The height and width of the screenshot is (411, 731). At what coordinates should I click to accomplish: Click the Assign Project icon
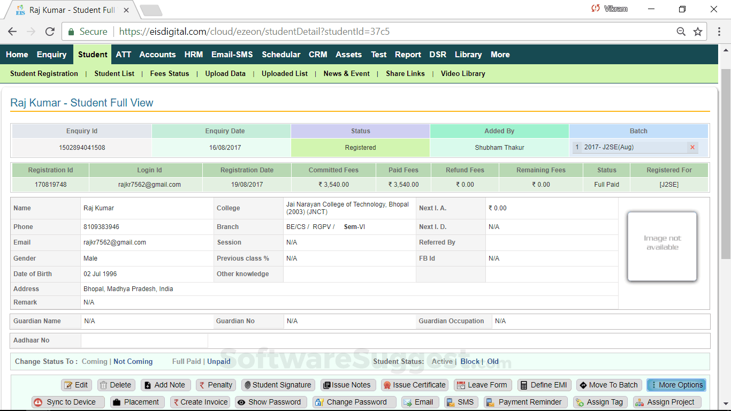coord(639,402)
